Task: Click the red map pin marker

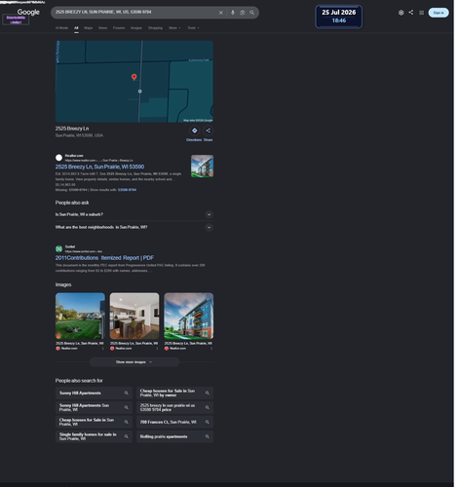Action: (x=134, y=77)
